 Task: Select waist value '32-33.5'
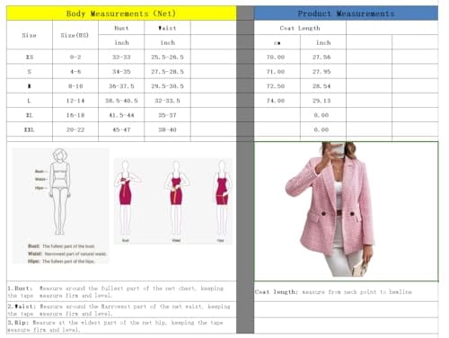[x=167, y=101]
